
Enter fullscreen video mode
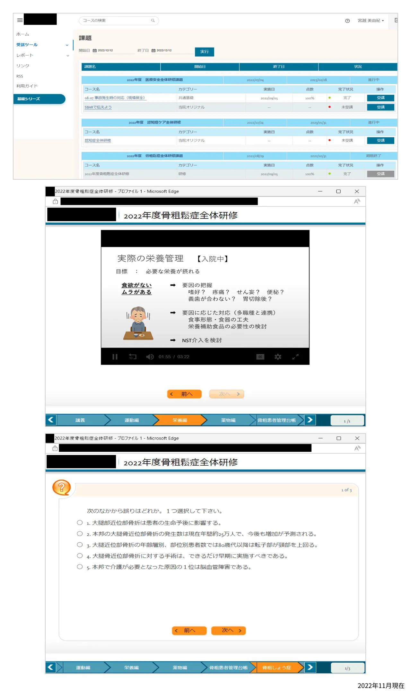pos(295,357)
